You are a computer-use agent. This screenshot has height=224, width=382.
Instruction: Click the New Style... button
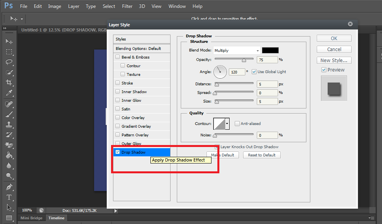tap(334, 60)
